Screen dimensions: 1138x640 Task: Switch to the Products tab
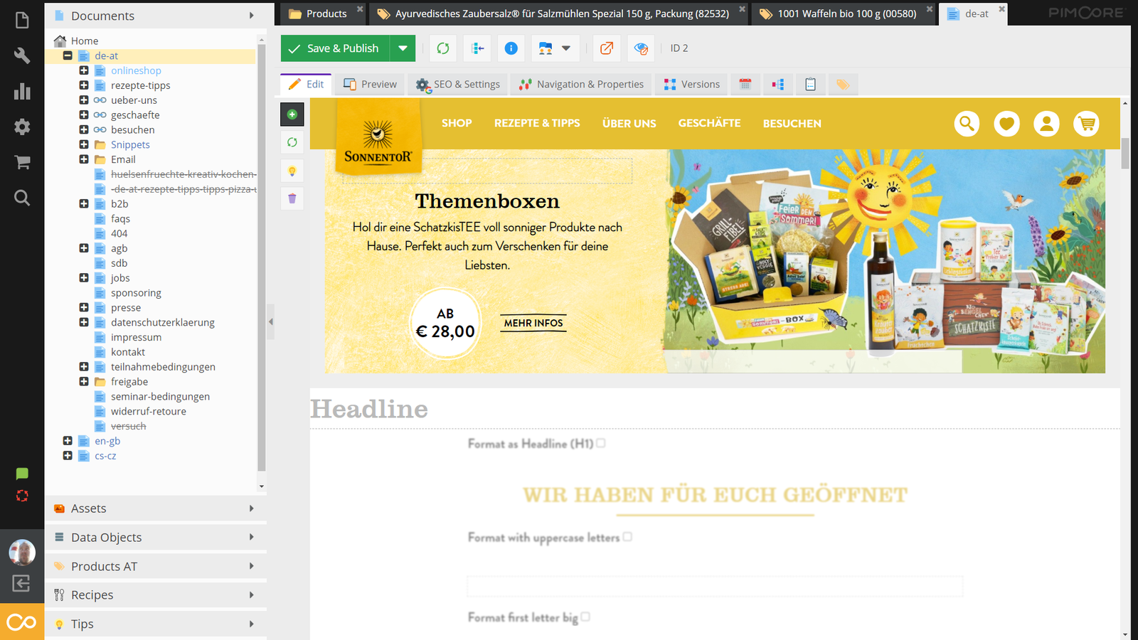pos(324,14)
